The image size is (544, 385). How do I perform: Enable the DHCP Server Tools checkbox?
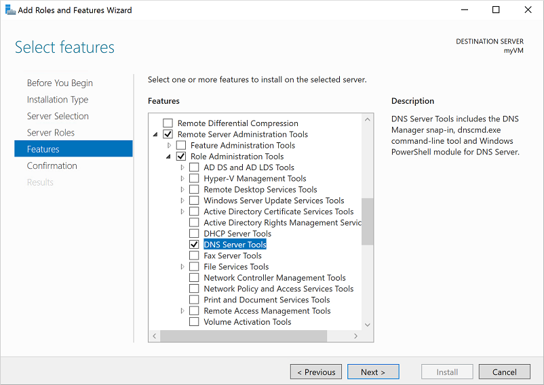pyautogui.click(x=194, y=234)
